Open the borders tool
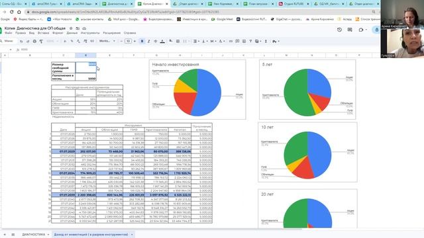The width and height of the screenshot is (424, 238). pos(178,41)
